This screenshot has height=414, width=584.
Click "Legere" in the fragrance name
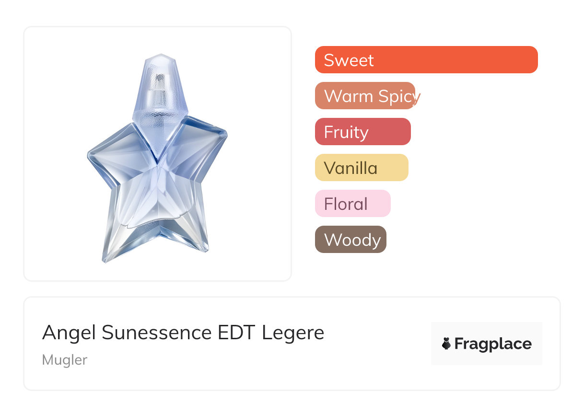point(293,333)
